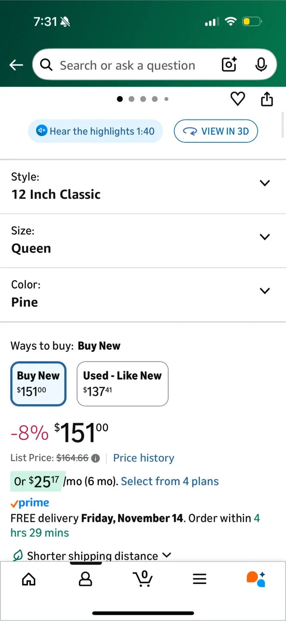Screen dimensions: 286x621
Task: Tap the search input field
Action: point(129,65)
